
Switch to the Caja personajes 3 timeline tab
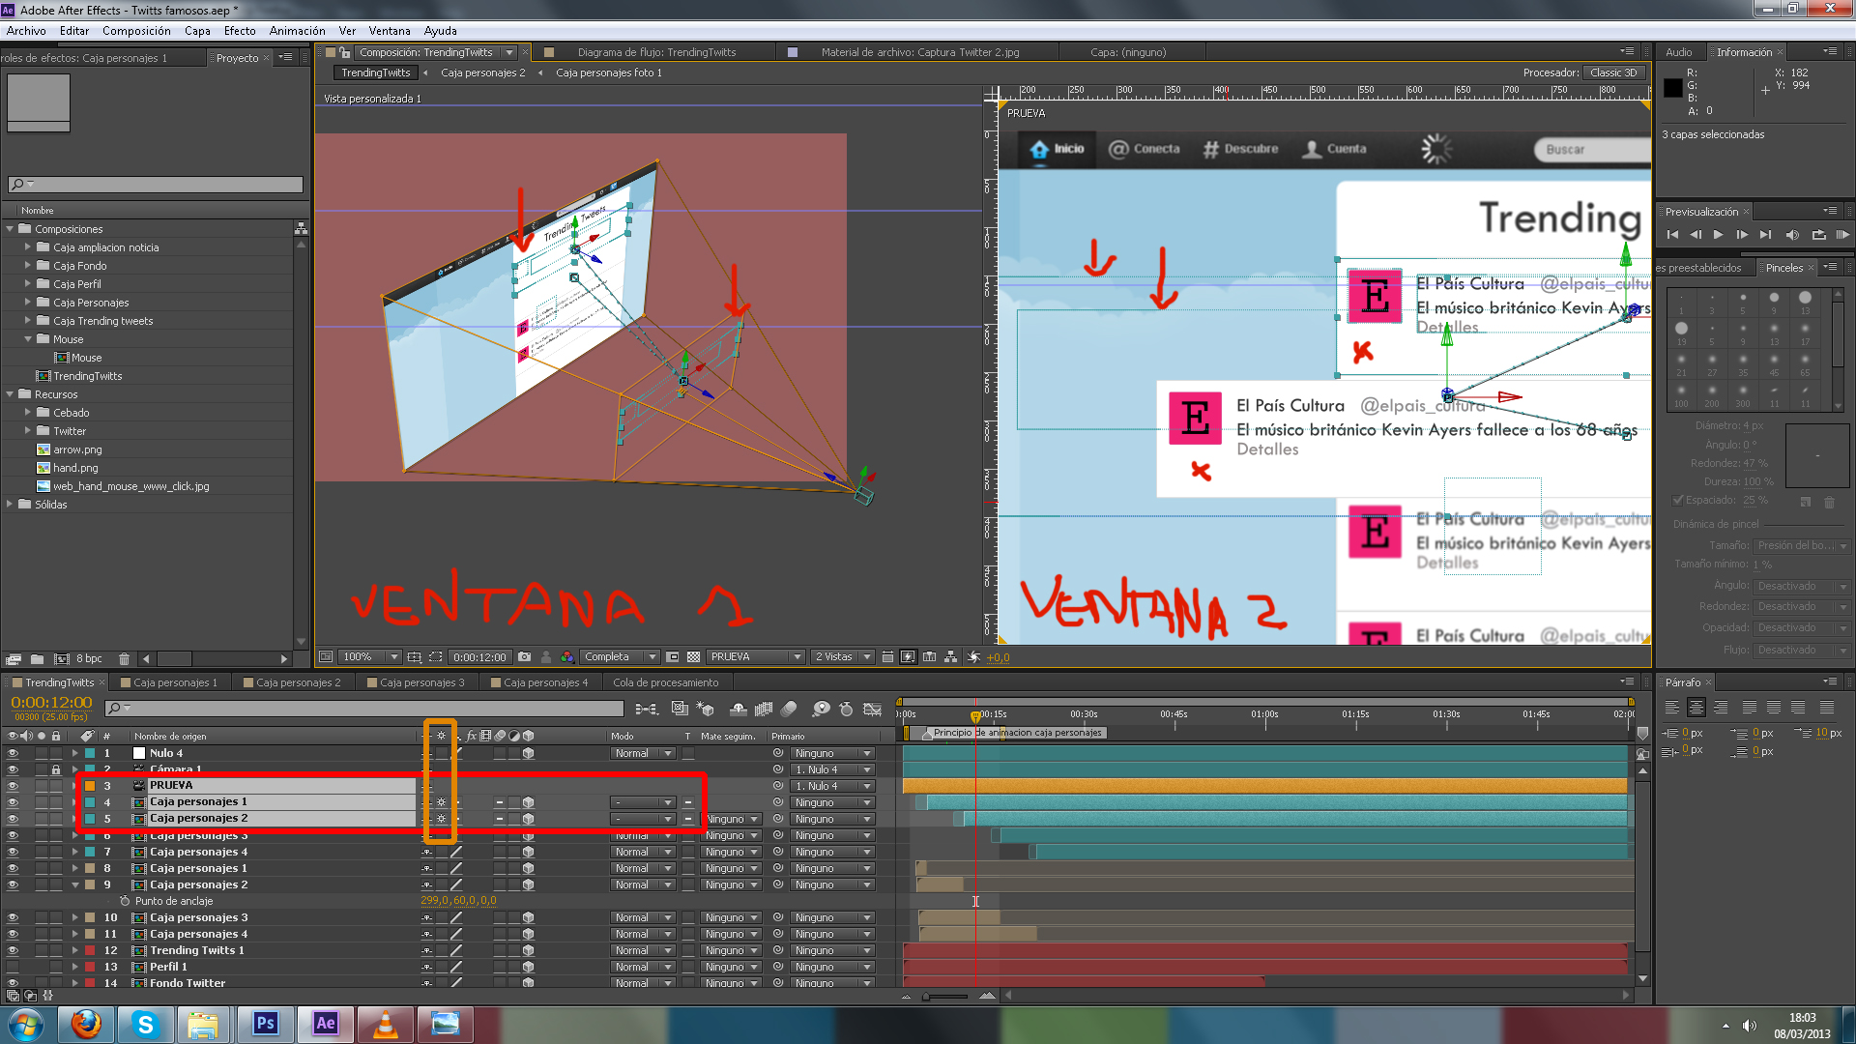coord(421,682)
